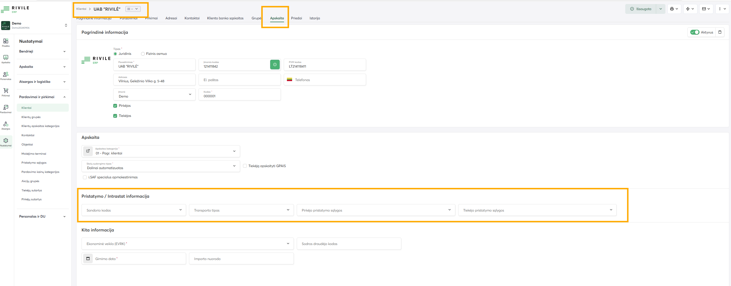Click the El. paštas input field

click(x=240, y=80)
